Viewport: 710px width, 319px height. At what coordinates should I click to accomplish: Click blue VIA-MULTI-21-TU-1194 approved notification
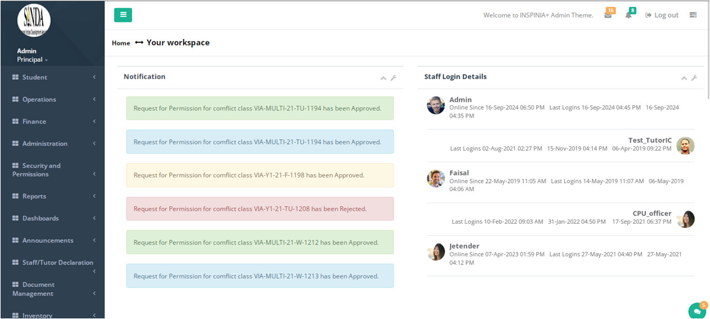click(260, 142)
